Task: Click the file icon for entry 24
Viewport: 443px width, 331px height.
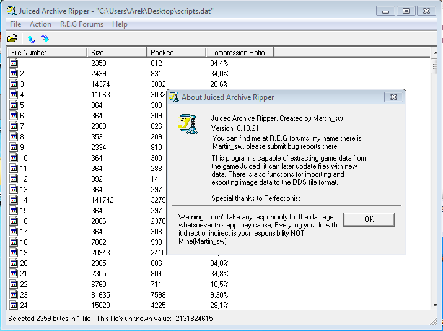Action: [x=14, y=306]
